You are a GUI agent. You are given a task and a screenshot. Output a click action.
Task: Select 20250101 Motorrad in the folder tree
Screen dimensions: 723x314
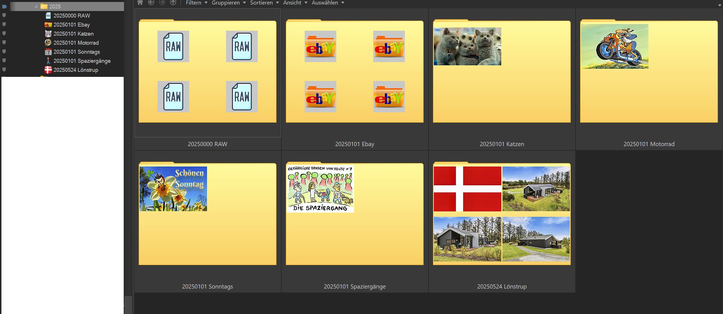point(76,43)
